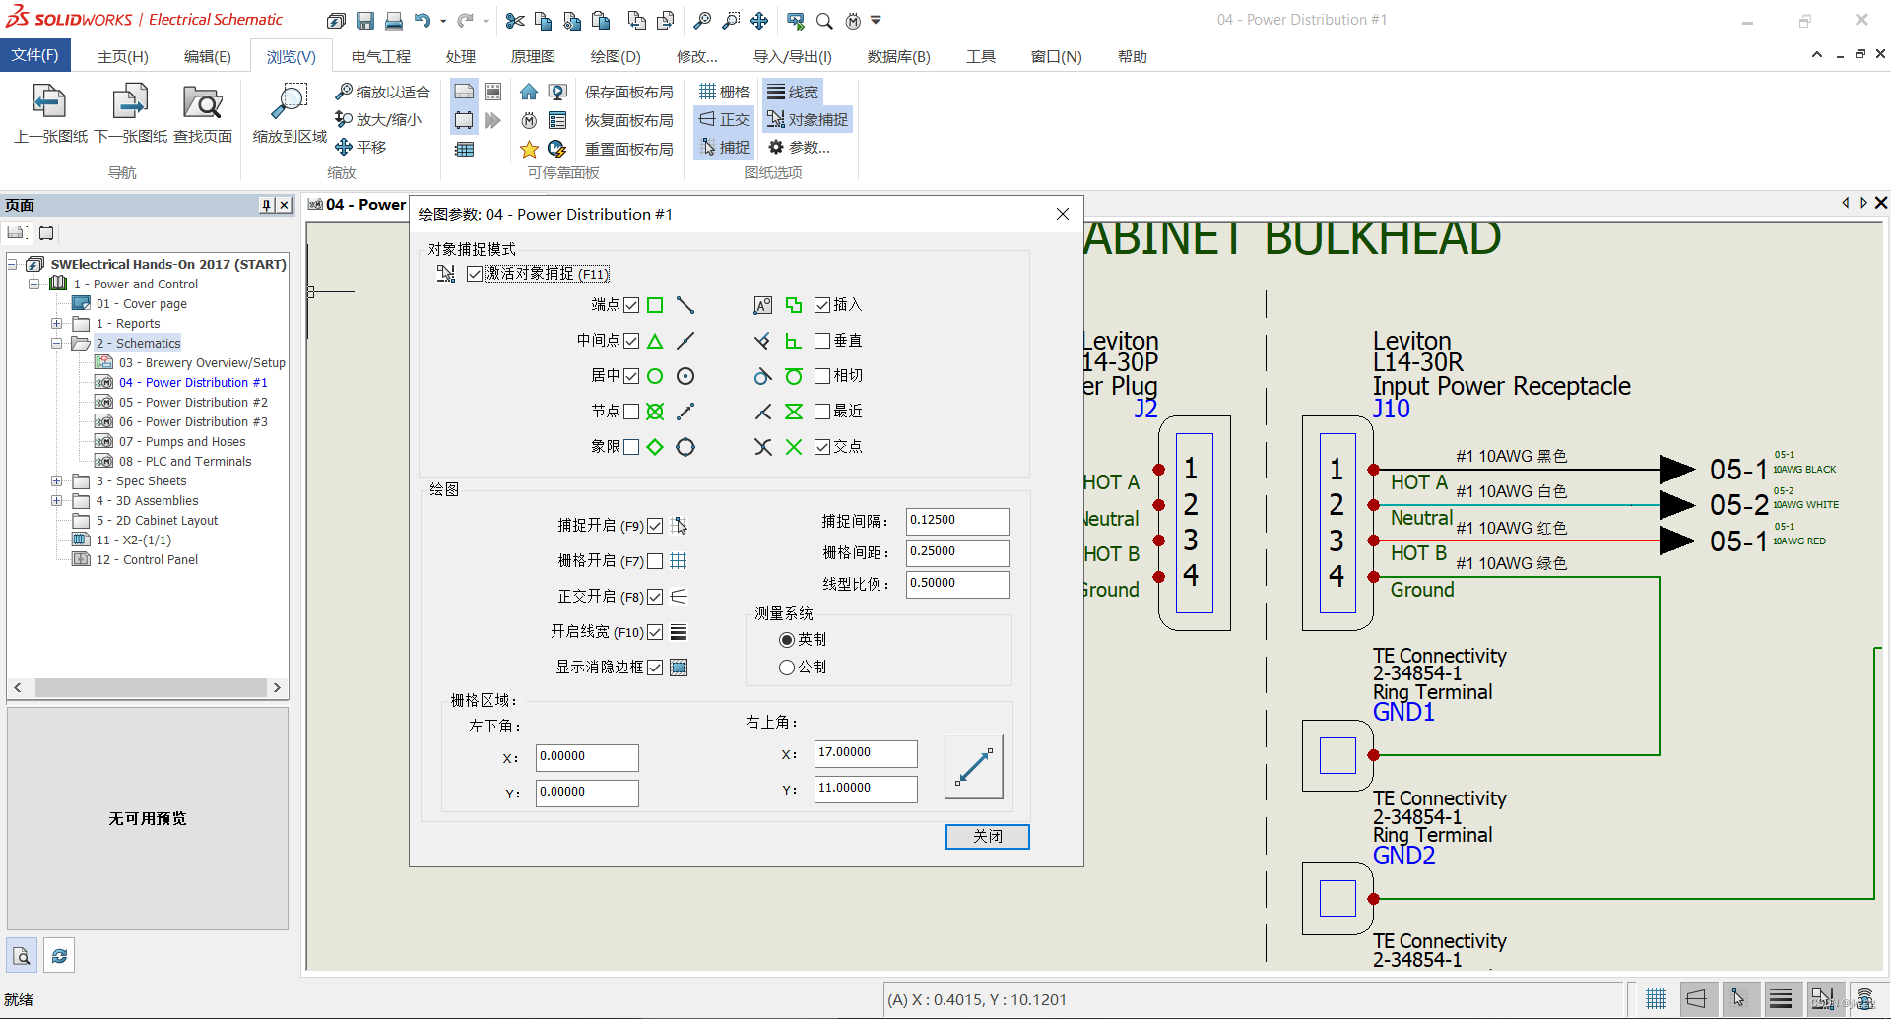Click the Undo arrow icon

point(423,20)
